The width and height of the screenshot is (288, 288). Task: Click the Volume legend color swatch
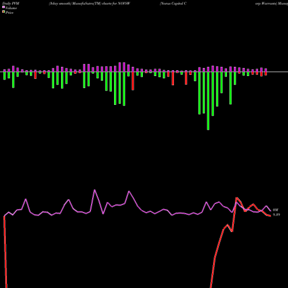[x=3, y=7]
